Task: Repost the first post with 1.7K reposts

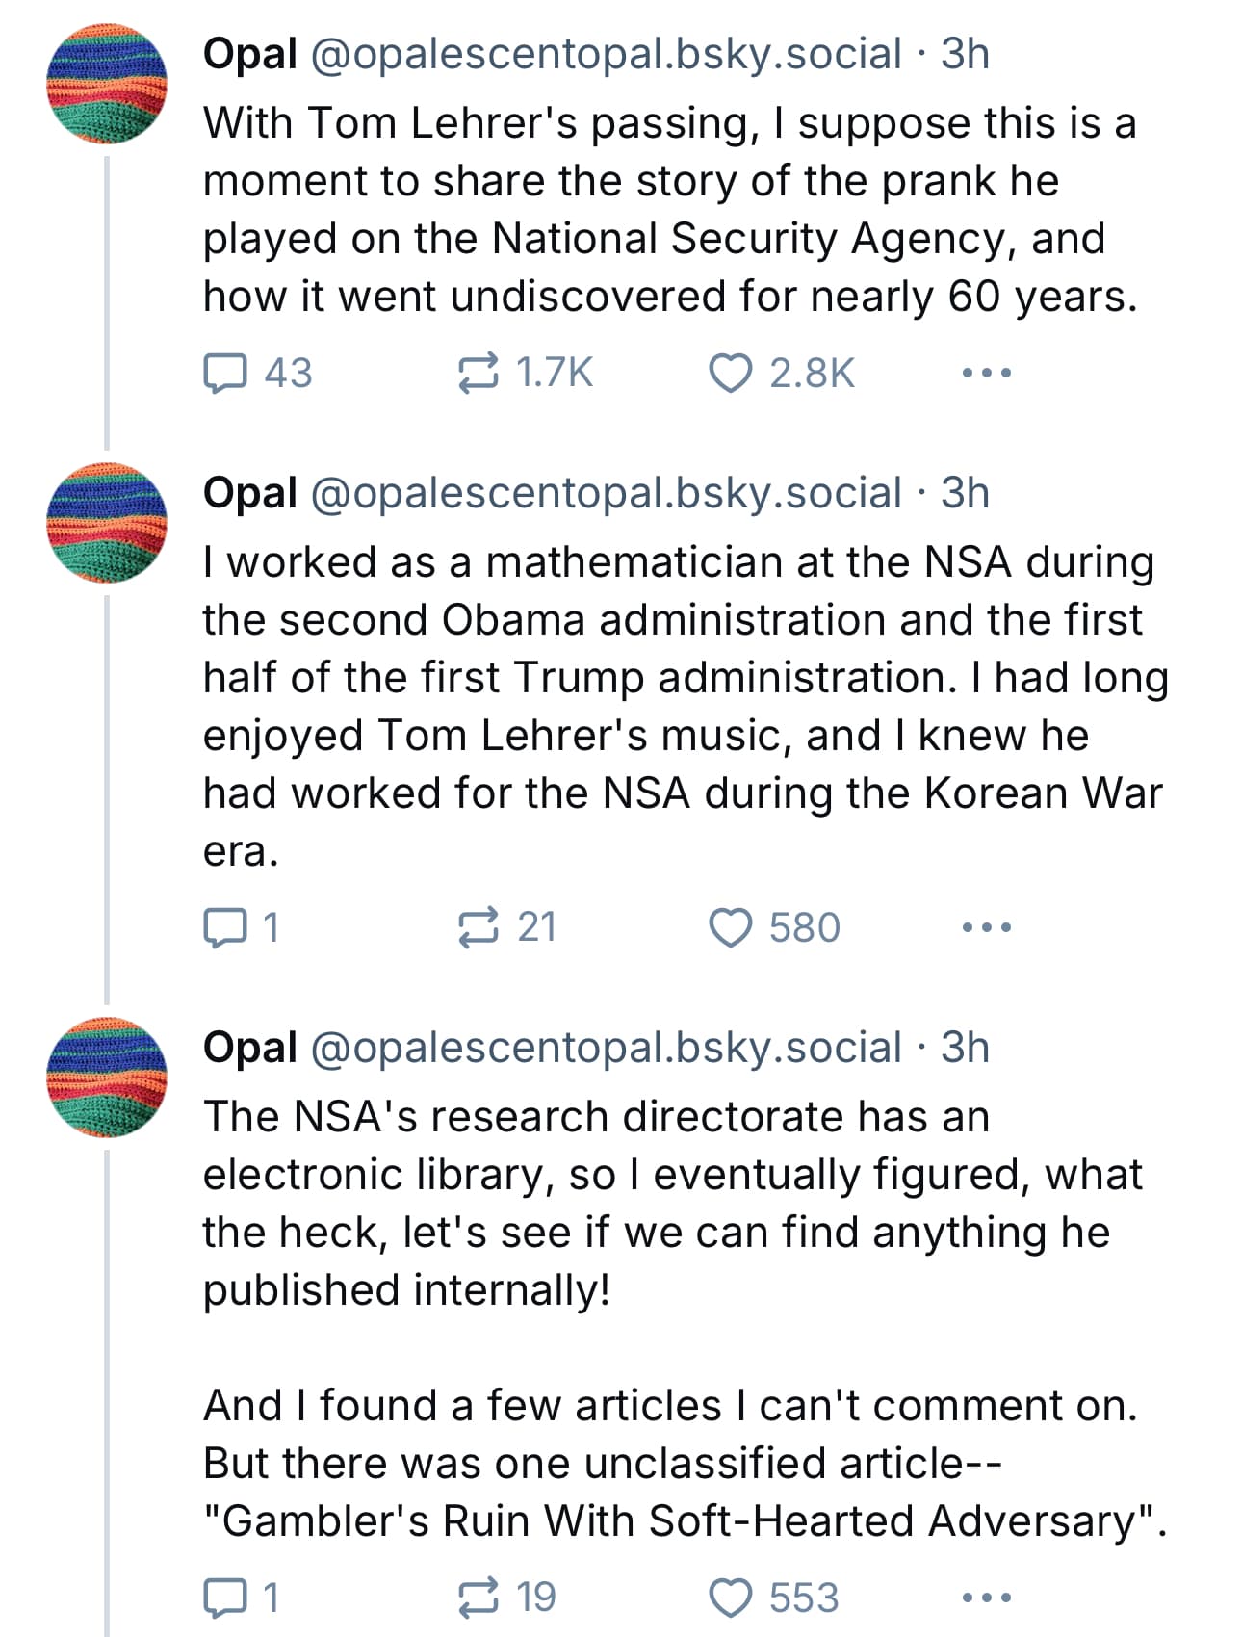Action: click(478, 374)
